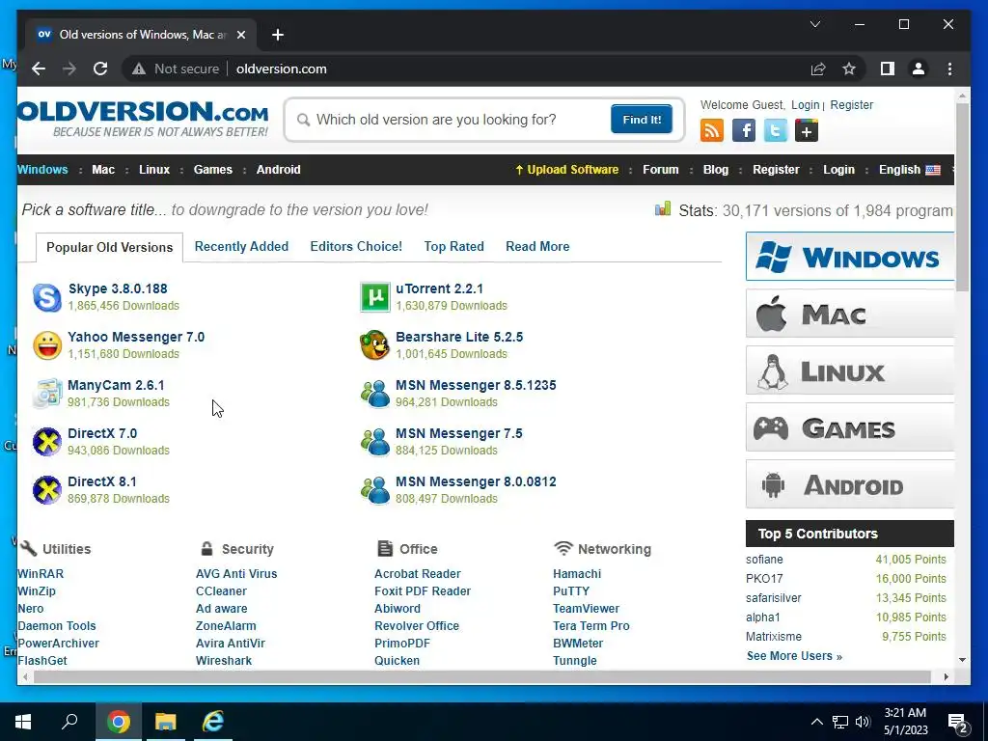Click the Find It! button
988x741 pixels.
click(642, 119)
